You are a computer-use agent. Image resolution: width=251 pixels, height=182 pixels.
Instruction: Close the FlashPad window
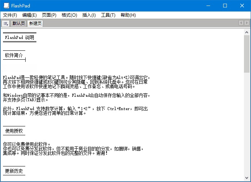tap(242, 6)
